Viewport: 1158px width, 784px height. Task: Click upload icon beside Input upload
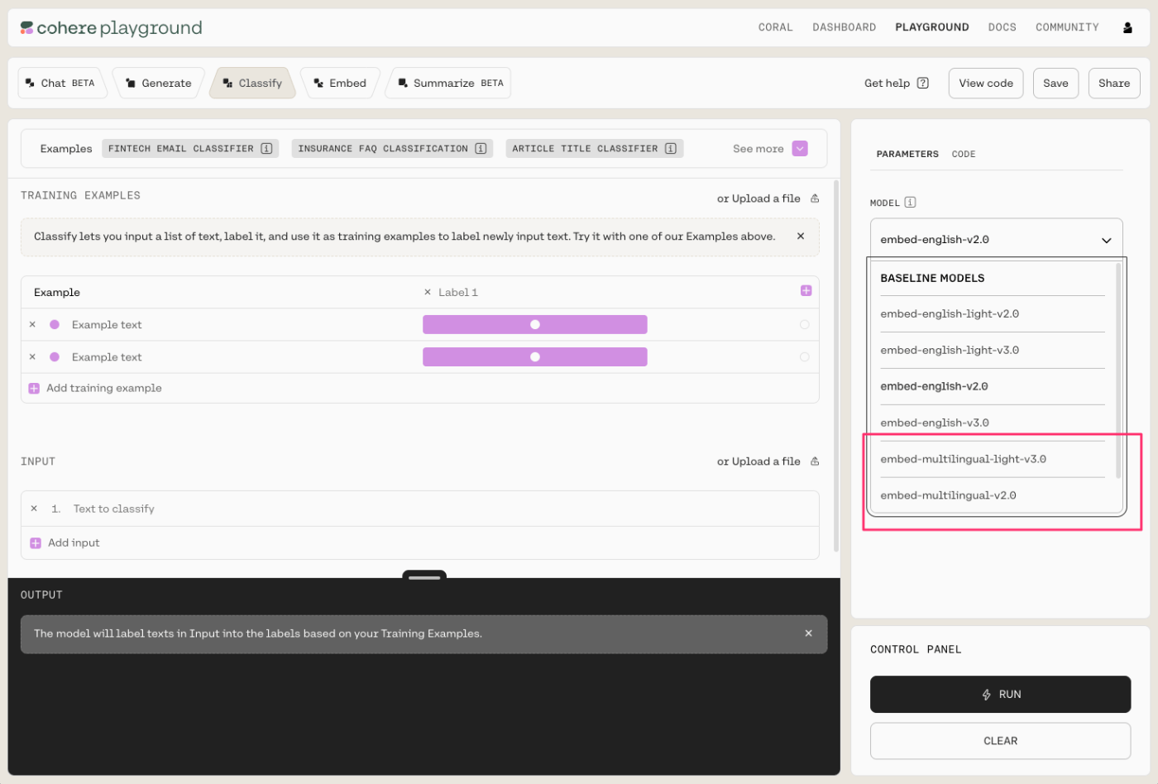pyautogui.click(x=815, y=461)
